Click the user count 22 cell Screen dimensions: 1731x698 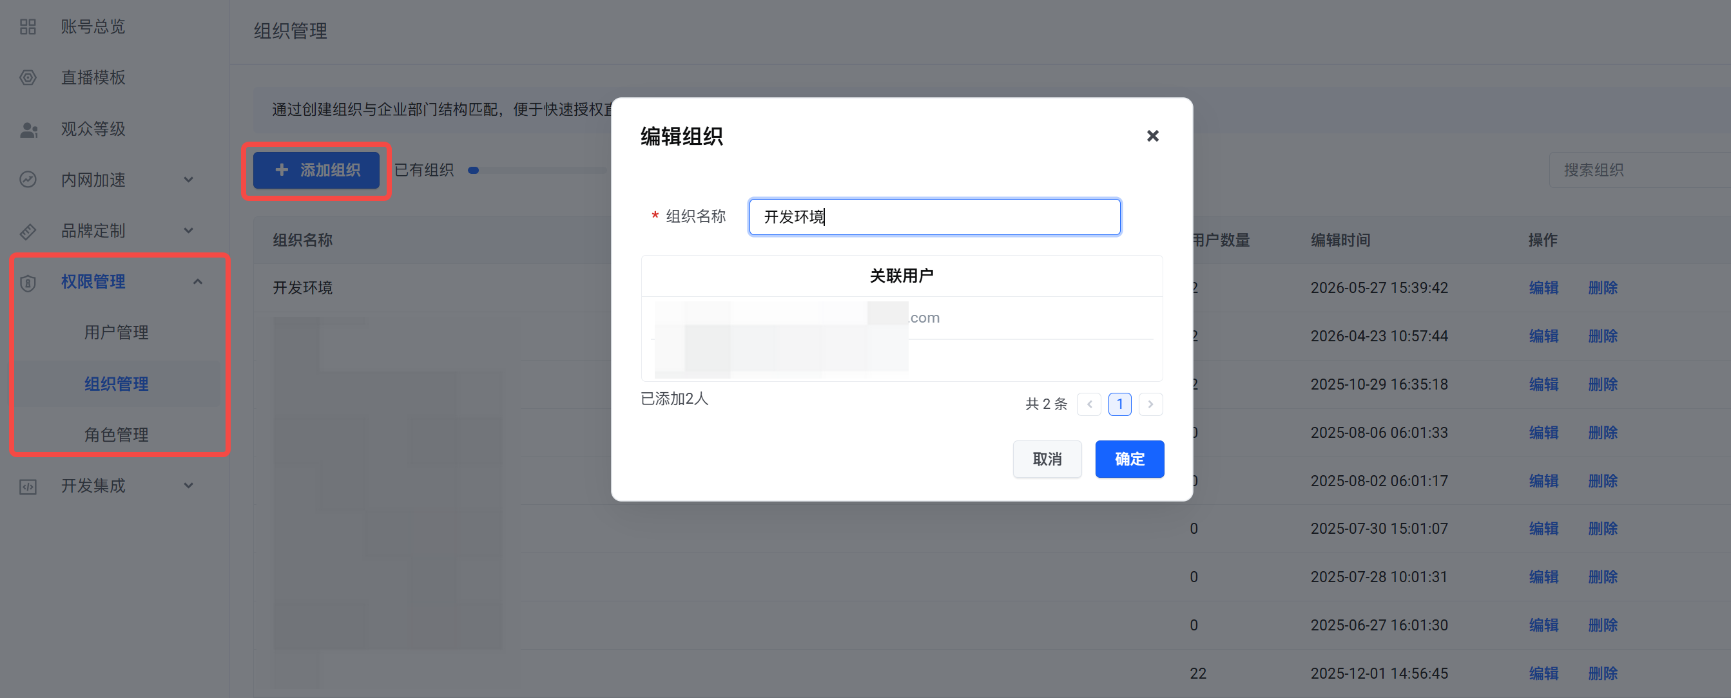(1198, 674)
